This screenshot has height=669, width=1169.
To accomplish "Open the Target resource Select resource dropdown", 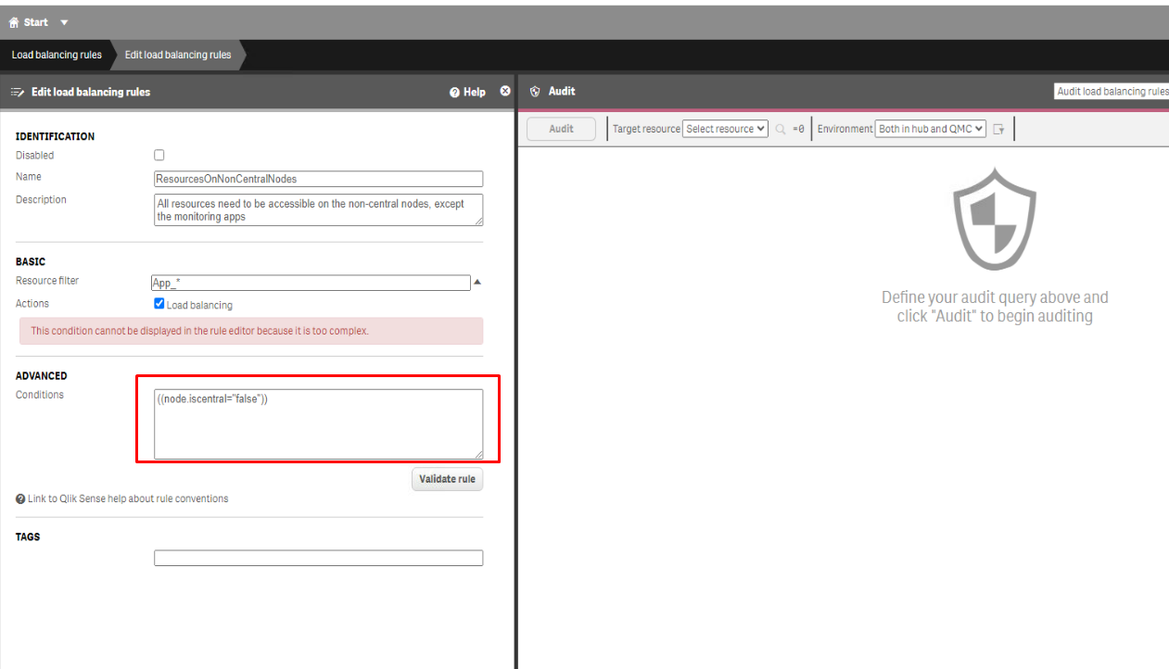I will [x=726, y=129].
